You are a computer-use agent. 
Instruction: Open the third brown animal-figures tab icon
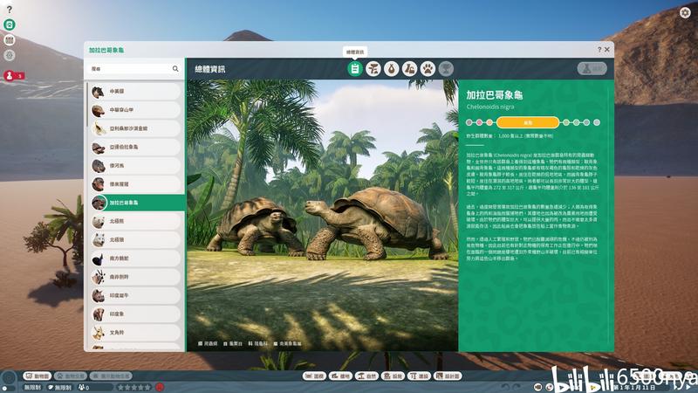(x=409, y=69)
